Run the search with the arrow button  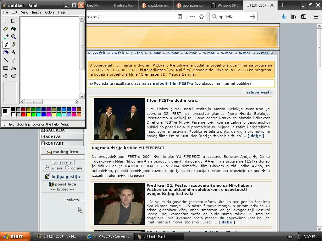253,17
